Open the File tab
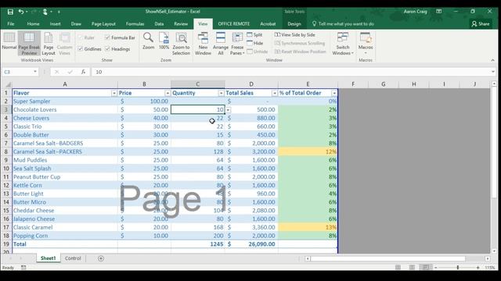 point(11,24)
